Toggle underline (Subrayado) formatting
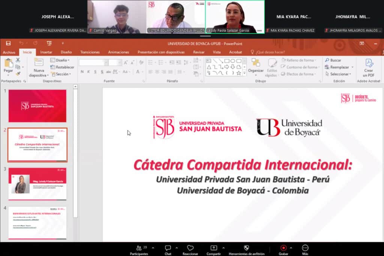 [95, 71]
